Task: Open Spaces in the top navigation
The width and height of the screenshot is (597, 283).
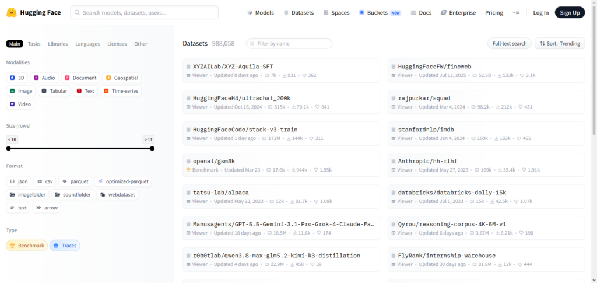Action: pos(336,13)
